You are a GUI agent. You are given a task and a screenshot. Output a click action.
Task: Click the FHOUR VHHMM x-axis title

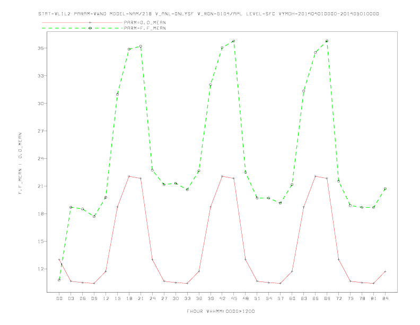(x=221, y=311)
